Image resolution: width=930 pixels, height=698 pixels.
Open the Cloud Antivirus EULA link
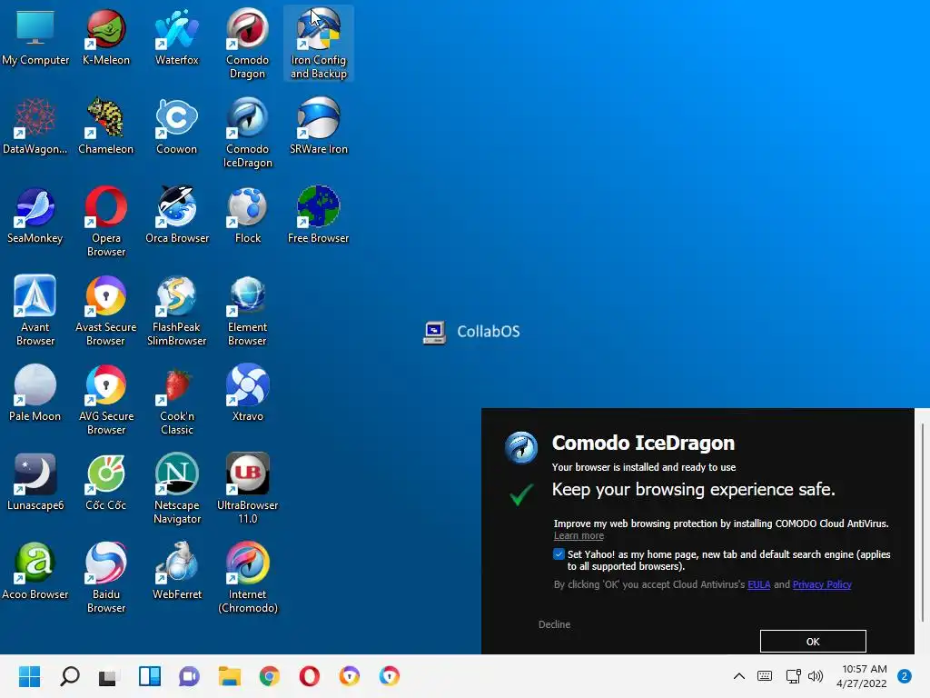(x=758, y=584)
